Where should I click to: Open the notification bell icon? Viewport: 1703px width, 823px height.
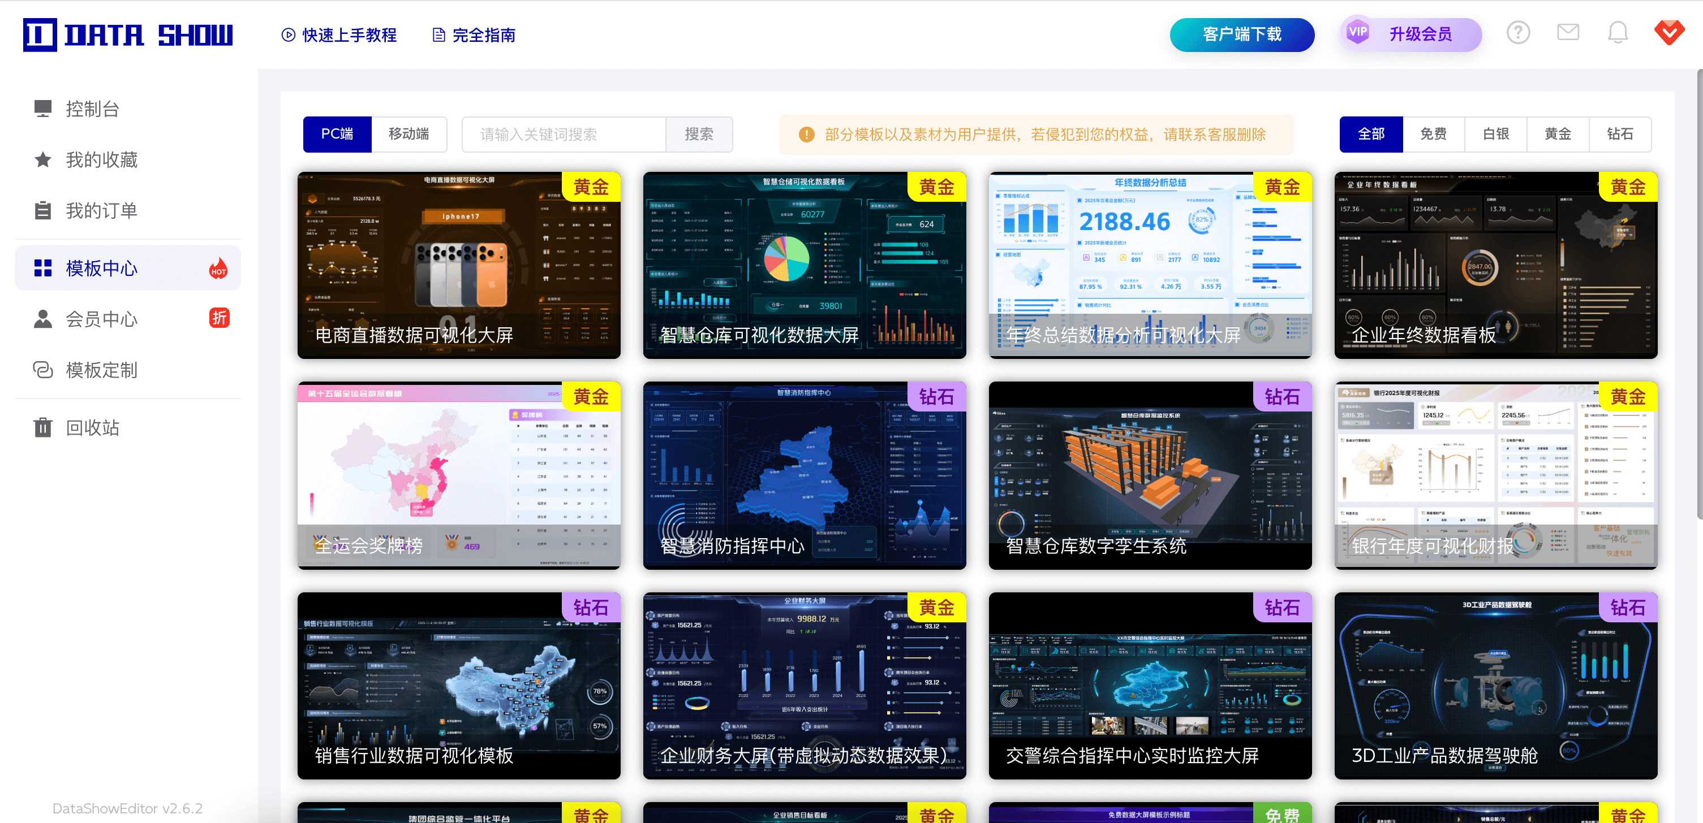1617,33
